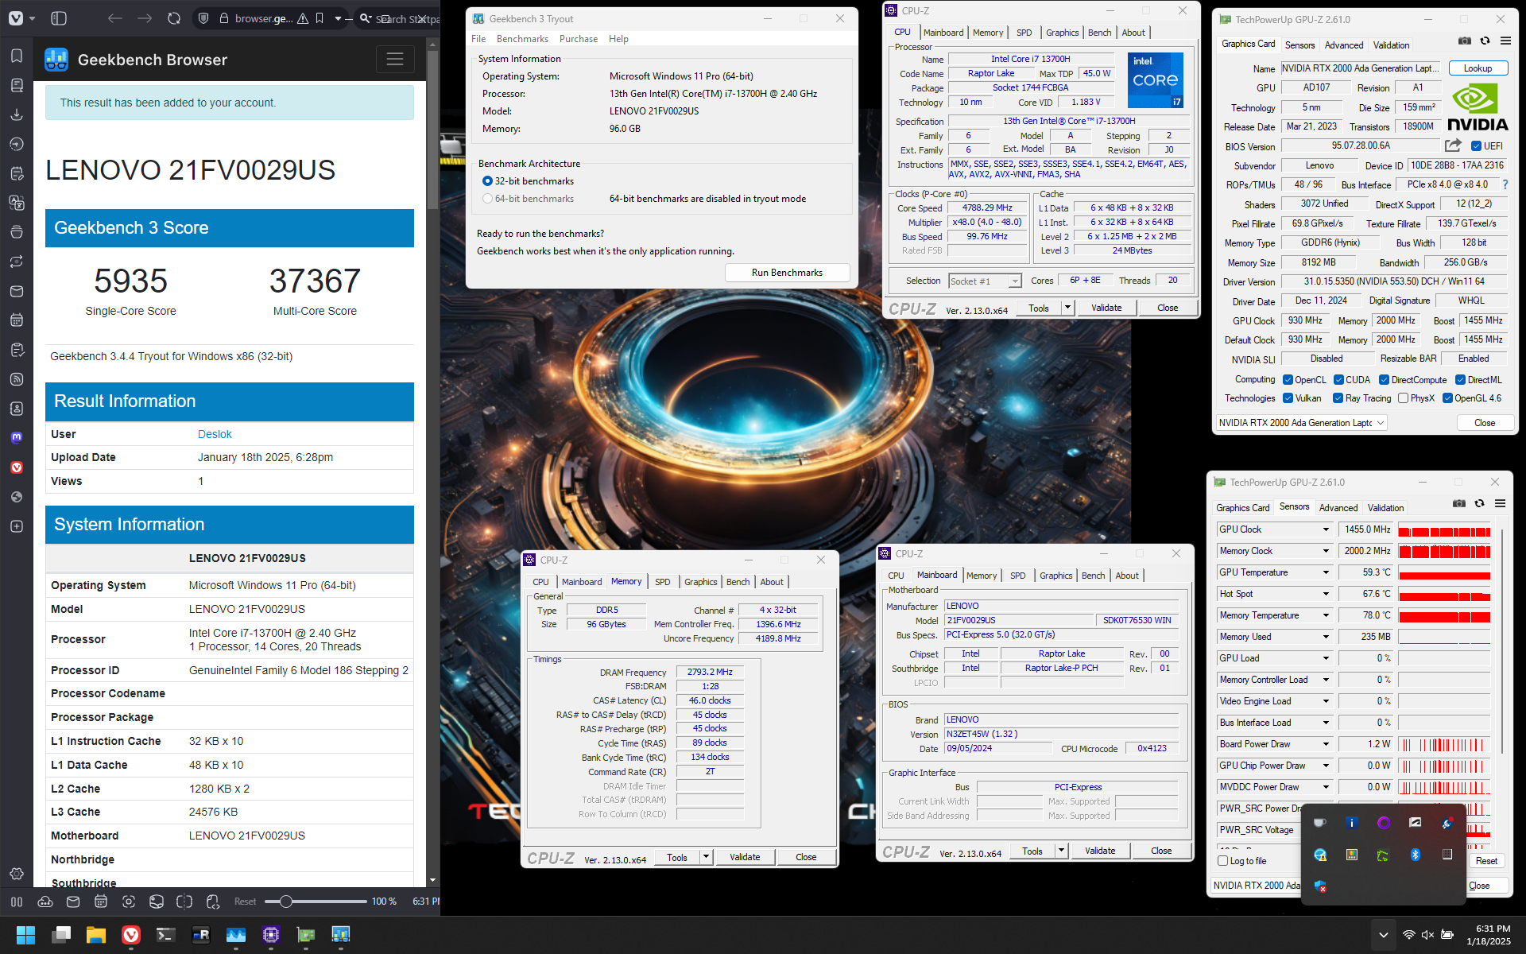Open Benchmarks menu in Geekbench 3

click(x=522, y=39)
